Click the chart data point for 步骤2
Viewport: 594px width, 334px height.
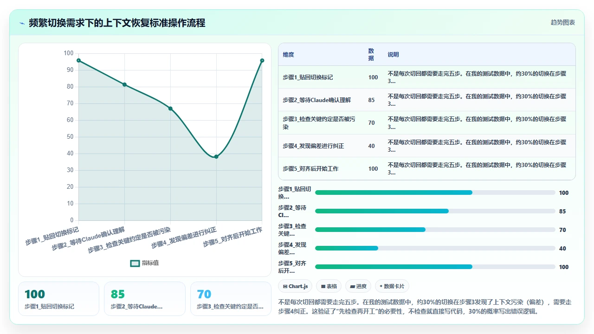(124, 84)
